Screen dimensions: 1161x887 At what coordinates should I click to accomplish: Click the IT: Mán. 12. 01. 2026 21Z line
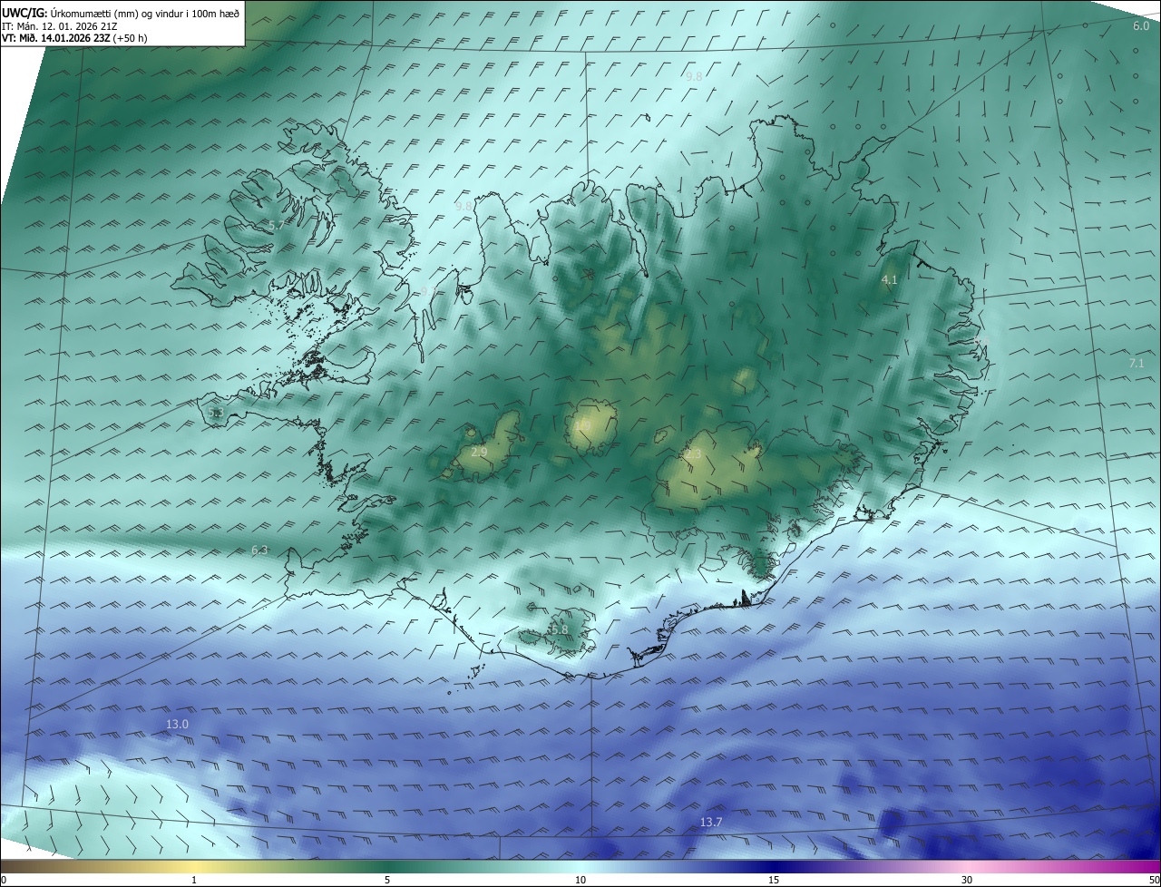[x=59, y=26]
